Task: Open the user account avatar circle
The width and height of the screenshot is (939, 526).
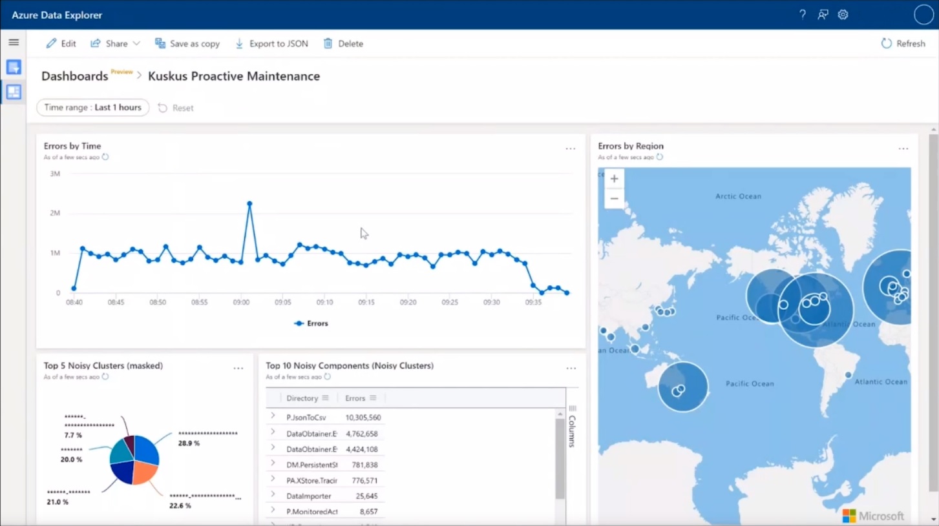Action: 923,14
